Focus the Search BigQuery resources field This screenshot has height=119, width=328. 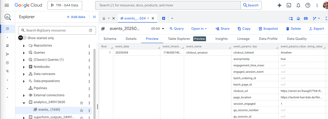point(57,30)
